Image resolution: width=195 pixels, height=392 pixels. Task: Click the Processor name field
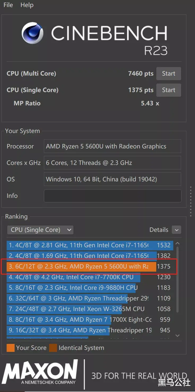coord(112,146)
